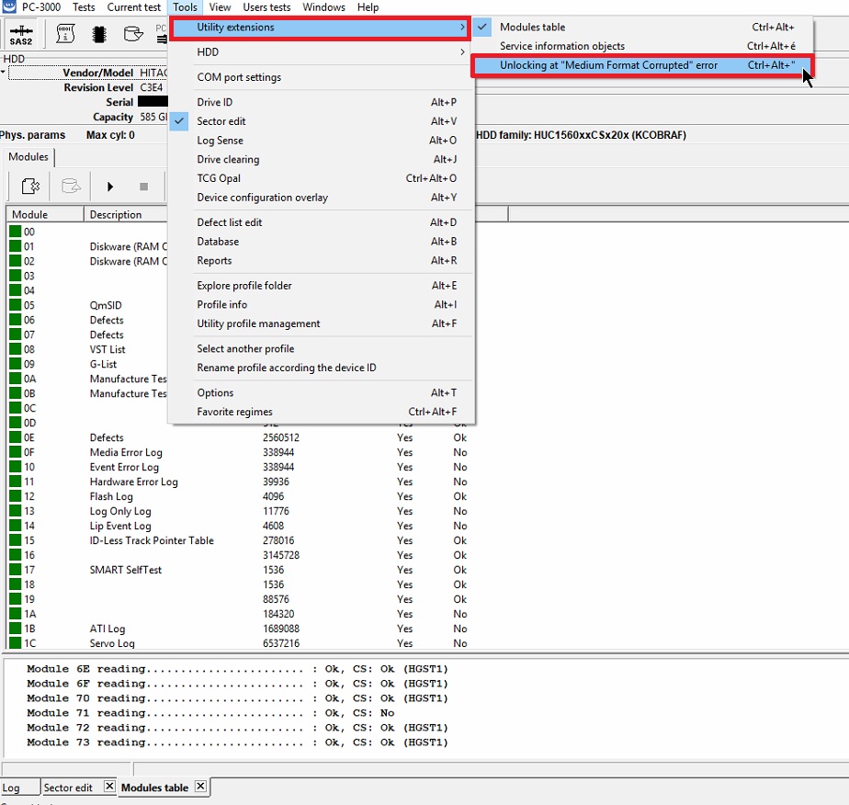849x805 pixels.
Task: Choose COM port settings
Action: 322,77
